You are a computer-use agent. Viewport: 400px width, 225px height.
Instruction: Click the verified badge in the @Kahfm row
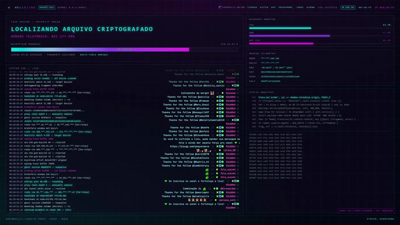click(222, 127)
